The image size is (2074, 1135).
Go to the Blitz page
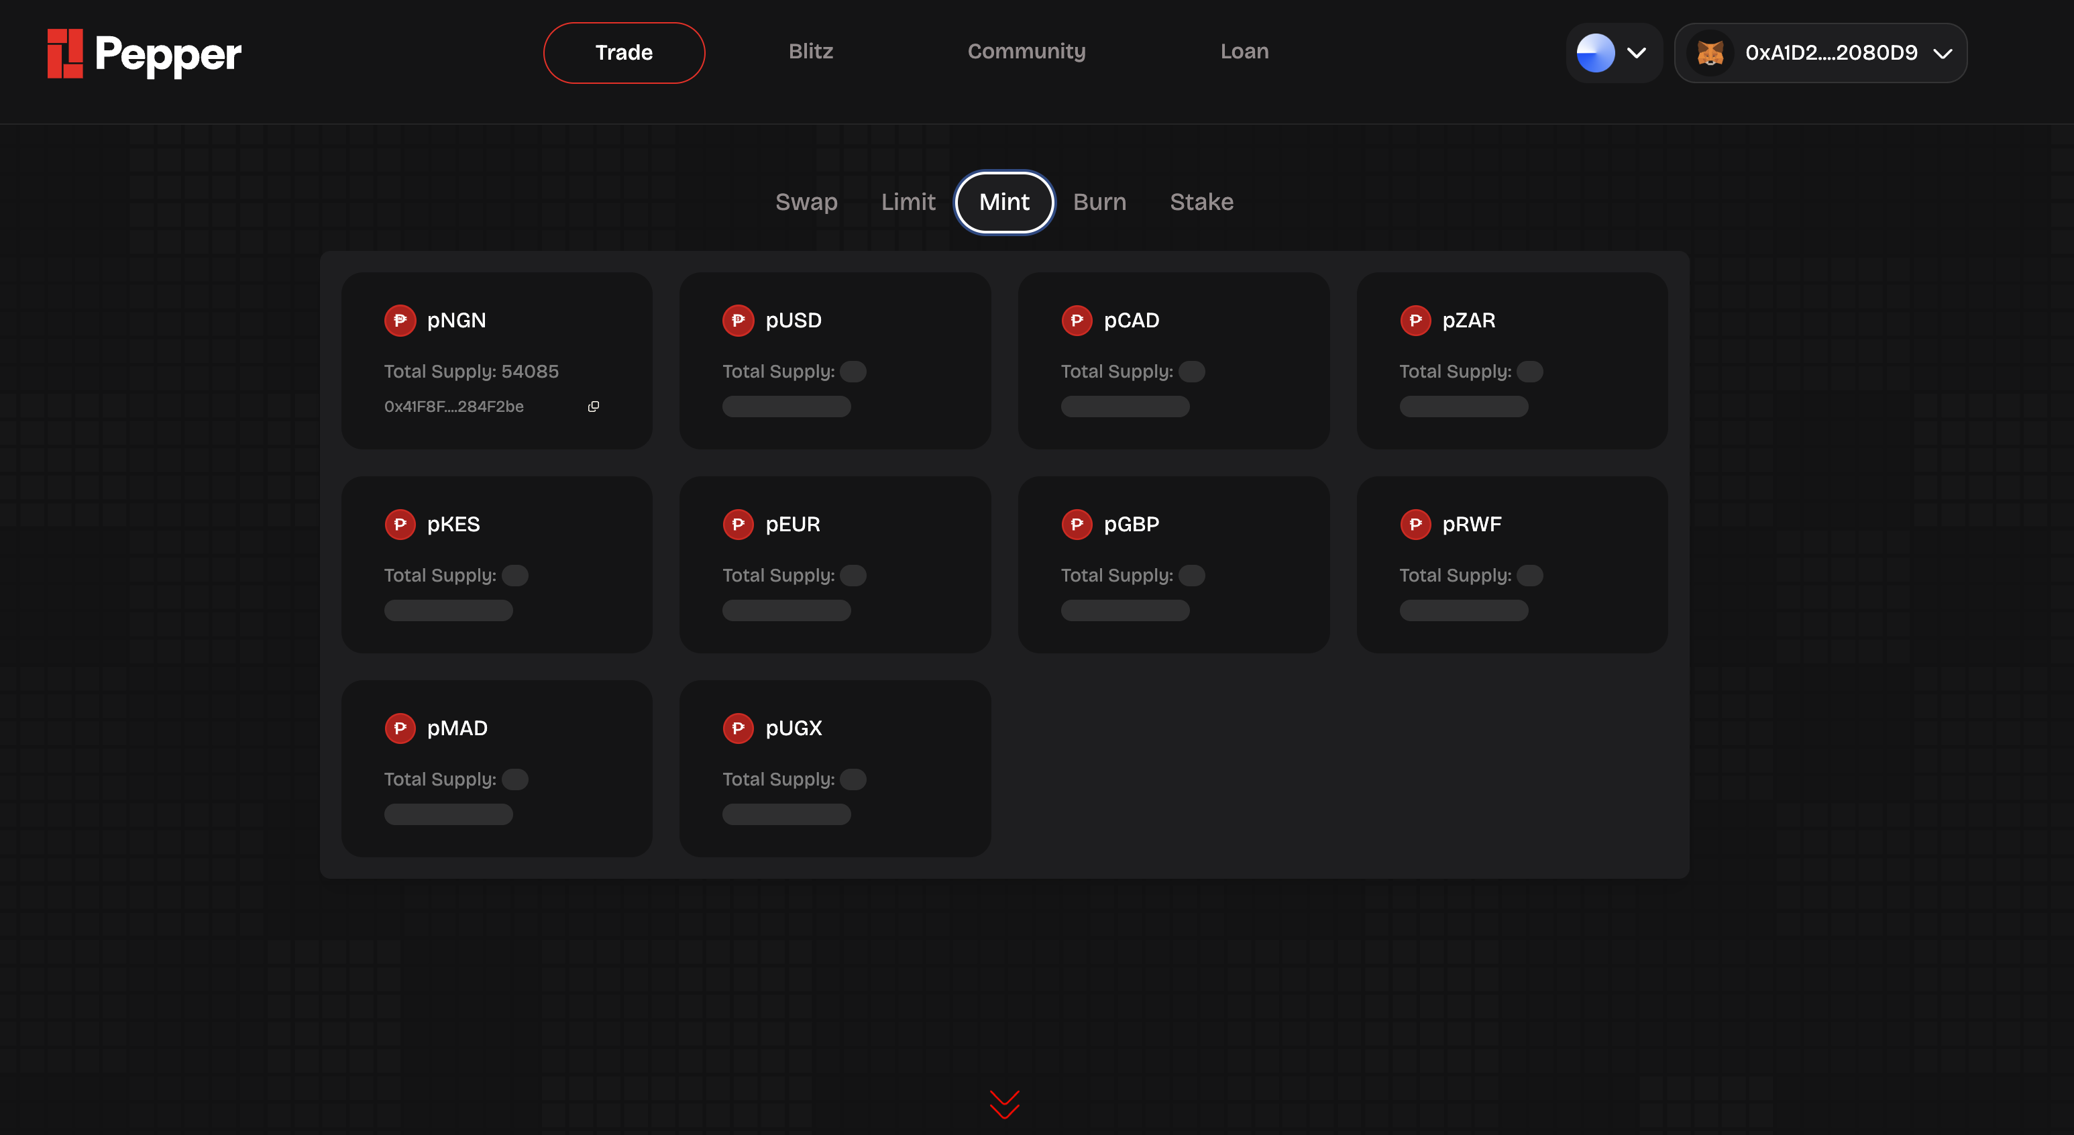pos(810,52)
